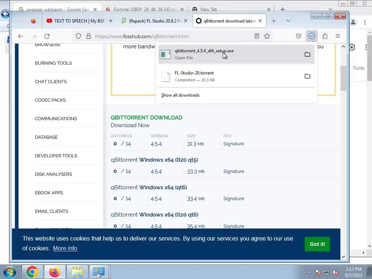372x279 pixels.
Task: Open Google settings gear in Chrome
Action: coord(352,47)
